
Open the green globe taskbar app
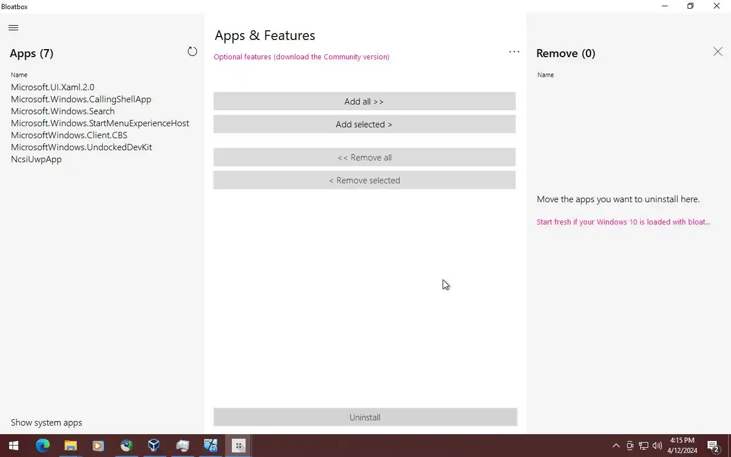click(126, 446)
